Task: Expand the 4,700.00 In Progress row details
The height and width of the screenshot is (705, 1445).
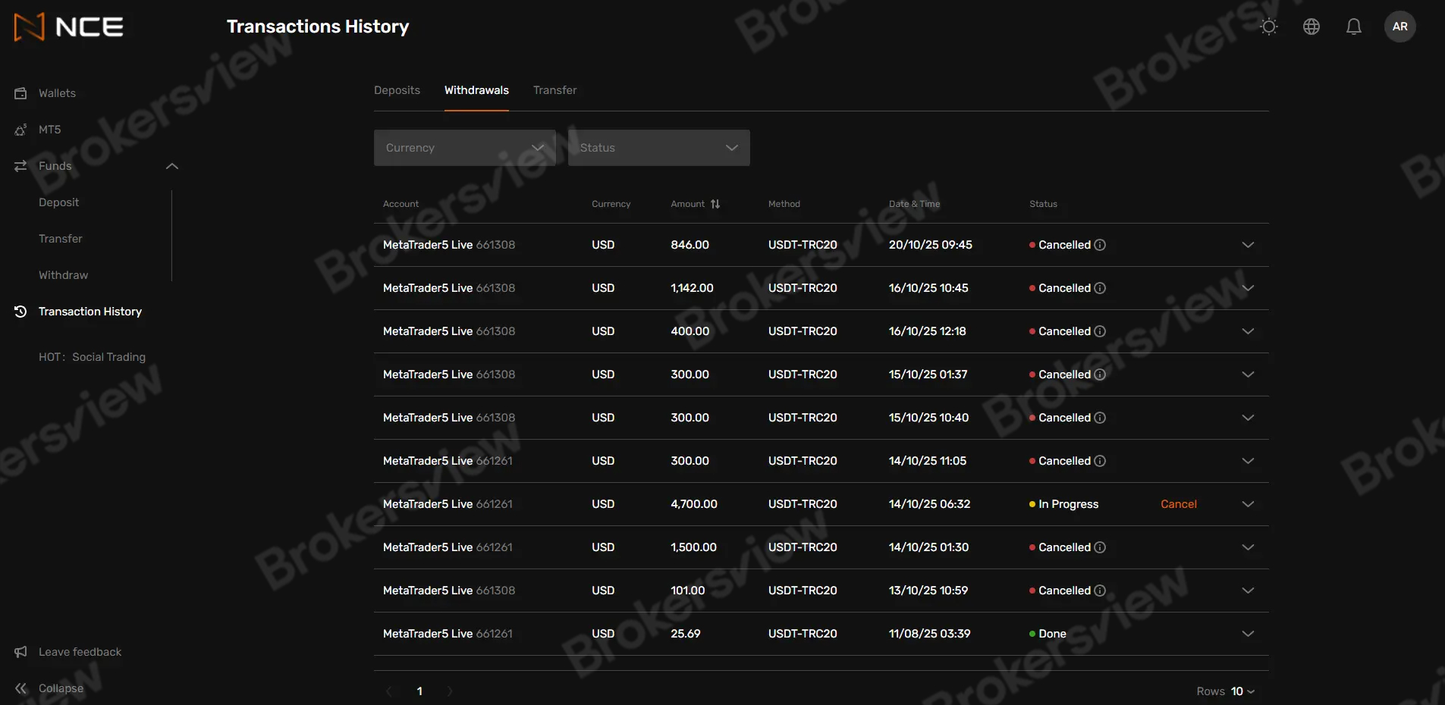Action: 1248,504
